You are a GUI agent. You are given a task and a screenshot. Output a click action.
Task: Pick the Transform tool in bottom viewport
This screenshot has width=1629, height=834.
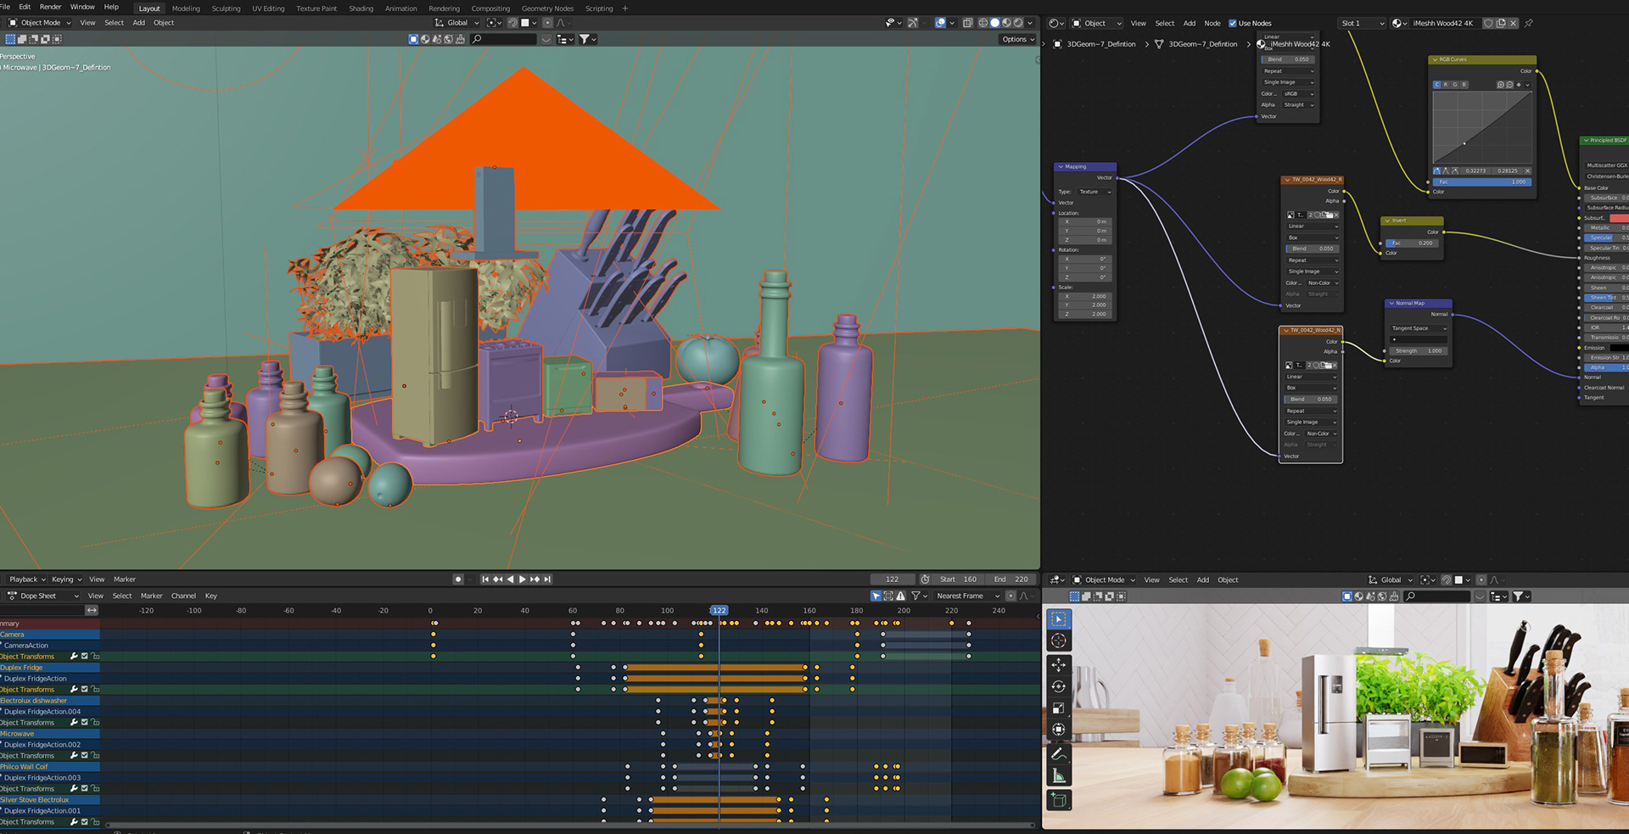click(x=1058, y=730)
